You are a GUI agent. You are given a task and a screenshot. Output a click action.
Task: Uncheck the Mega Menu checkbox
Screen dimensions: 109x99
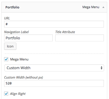(x=6, y=59)
